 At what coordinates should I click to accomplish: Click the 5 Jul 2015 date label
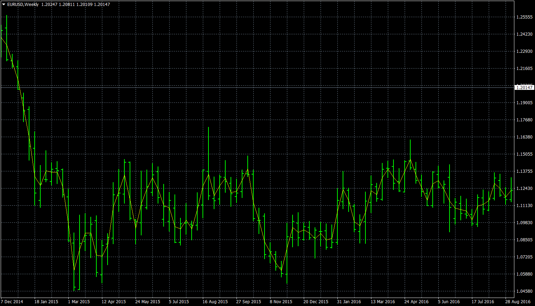[x=179, y=301]
